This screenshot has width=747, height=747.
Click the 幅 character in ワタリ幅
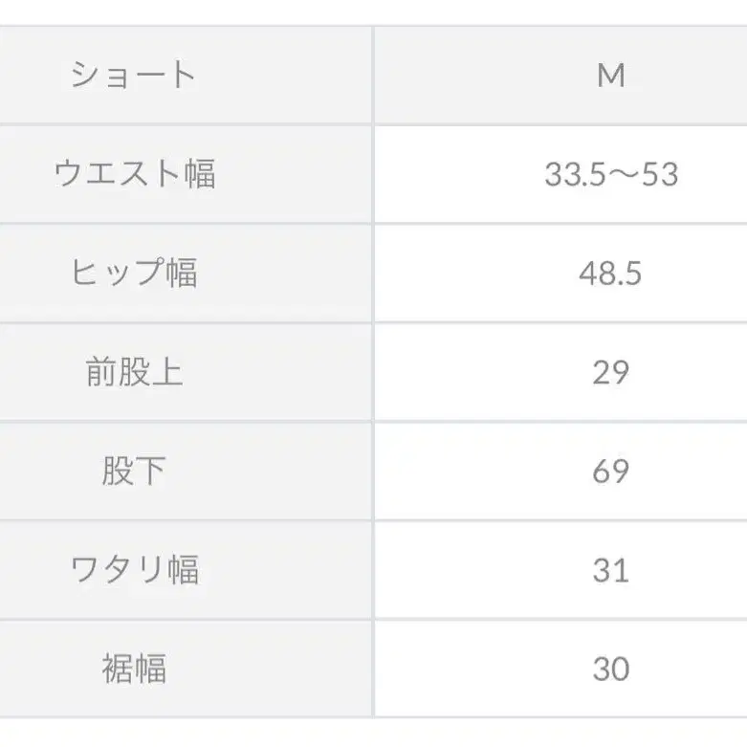tap(182, 570)
